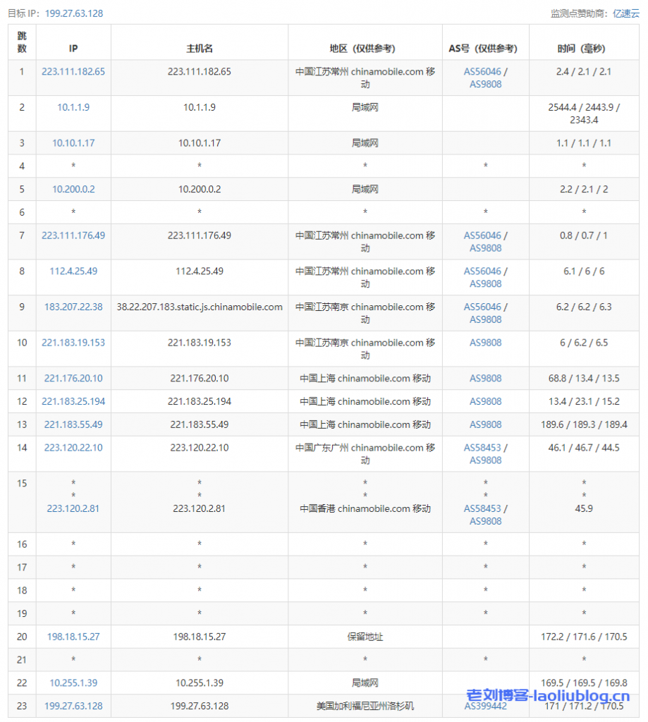This screenshot has height=722, width=648.
Task: Open AS58453 link in hop 14 row
Action: pos(482,448)
